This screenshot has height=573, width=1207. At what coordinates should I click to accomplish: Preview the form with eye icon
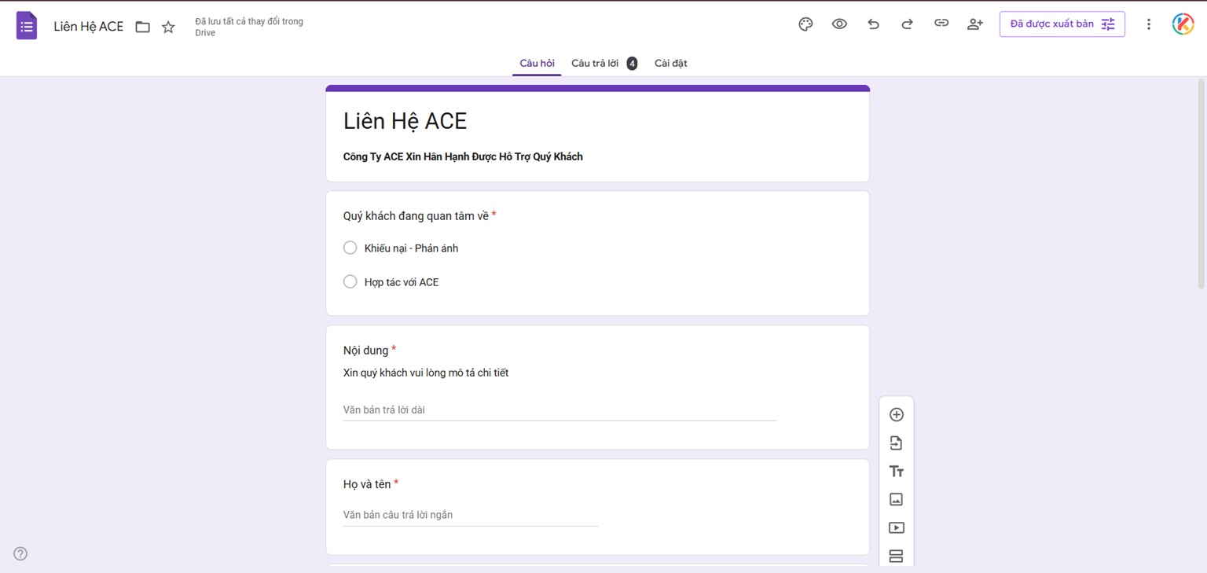point(839,24)
